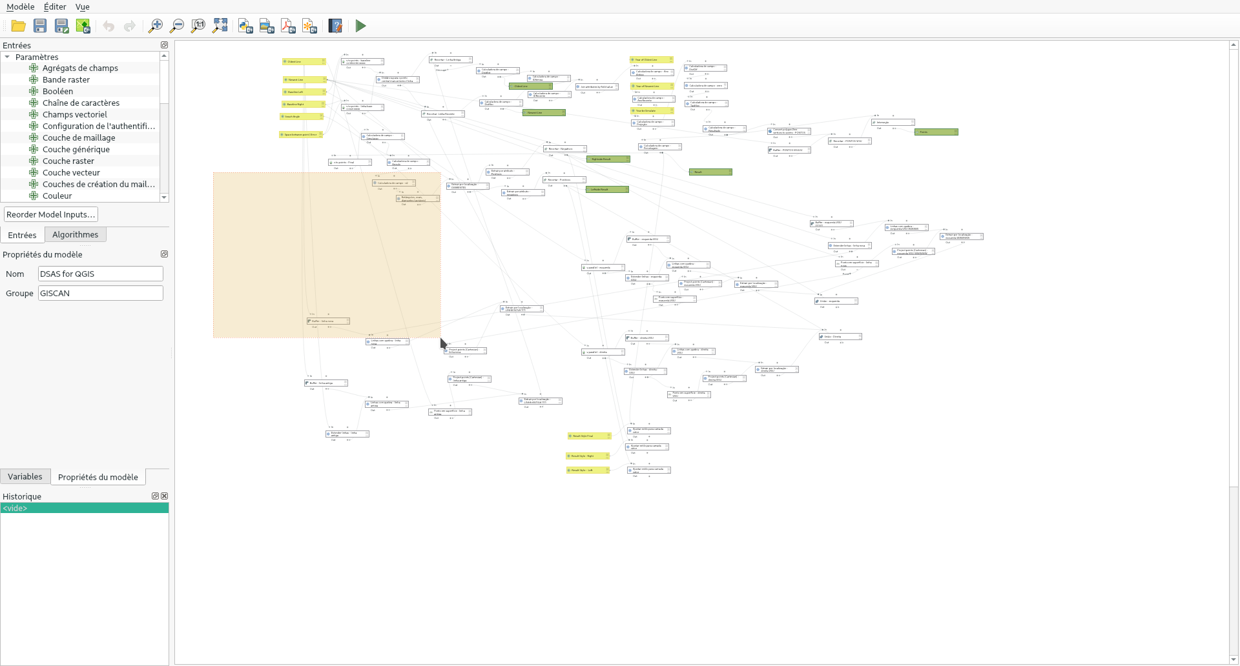Zoom to full model extent icon
1240x666 pixels.
pos(220,26)
